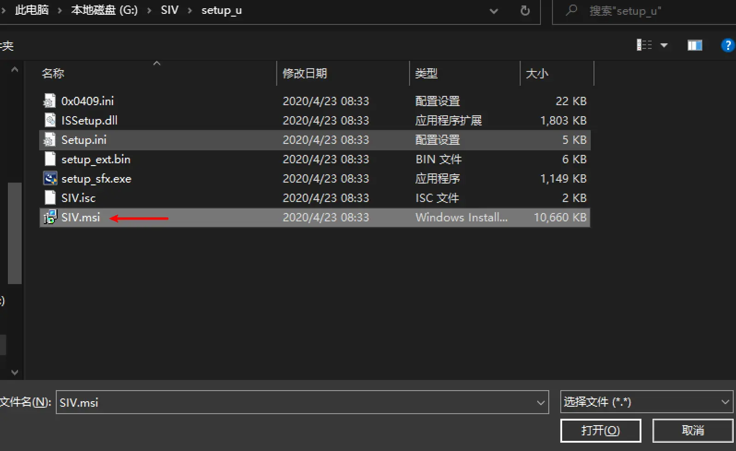
Task: Click the left pane vertical scrollbar thumb
Action: point(15,233)
